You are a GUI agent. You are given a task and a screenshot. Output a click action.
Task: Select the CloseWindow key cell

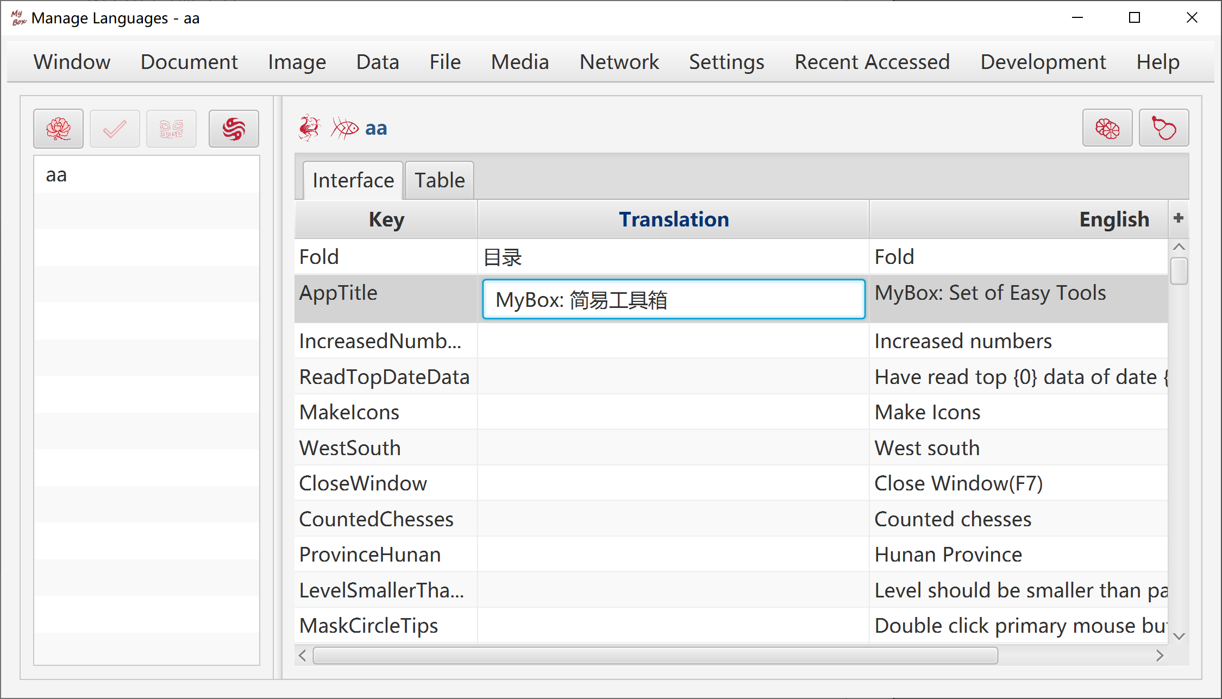pos(386,483)
